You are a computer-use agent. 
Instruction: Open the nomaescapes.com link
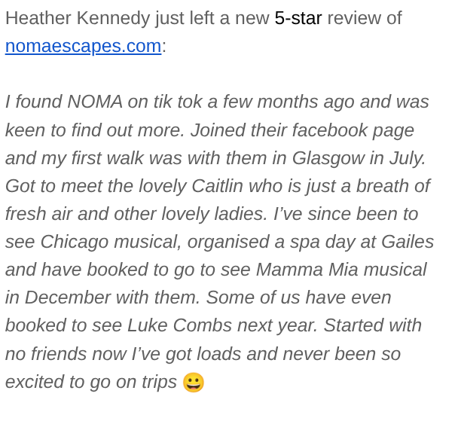[83, 46]
